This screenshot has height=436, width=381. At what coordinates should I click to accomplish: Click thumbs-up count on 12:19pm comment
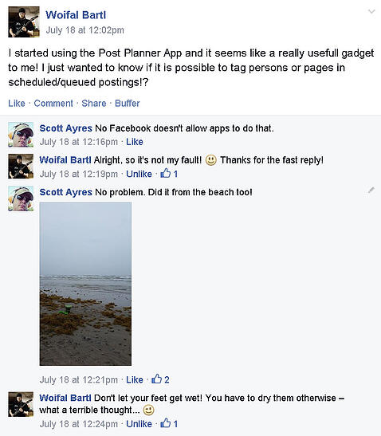[x=169, y=174]
